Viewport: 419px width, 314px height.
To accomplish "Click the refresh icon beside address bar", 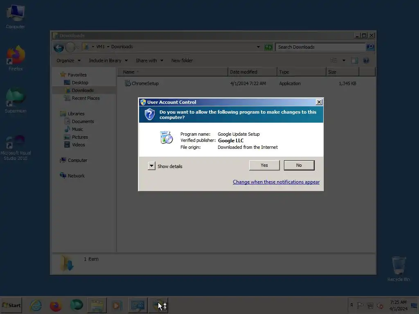I will 268,47.
